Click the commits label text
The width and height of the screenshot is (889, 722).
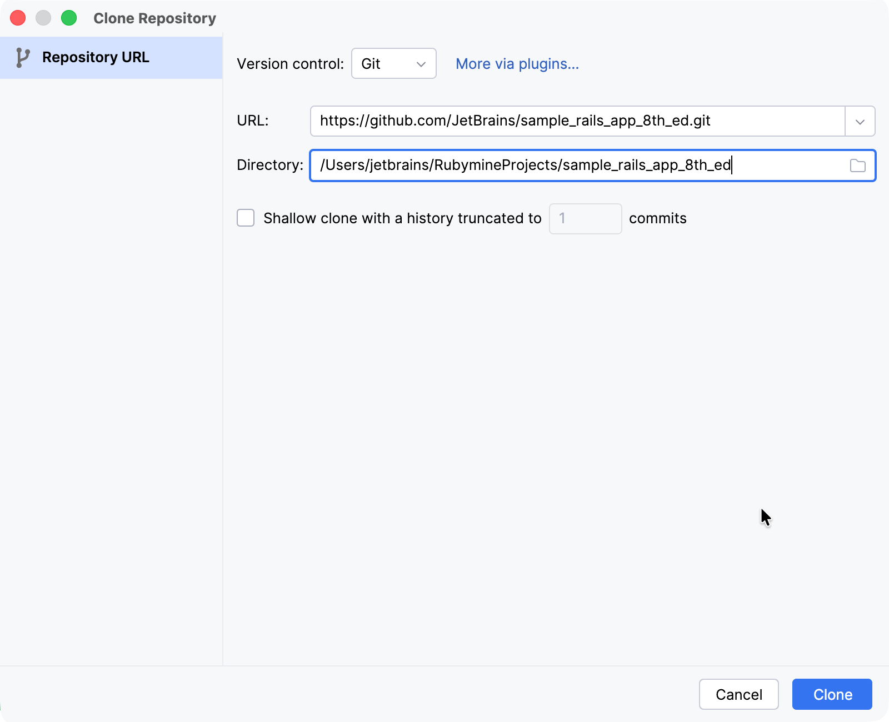658,218
